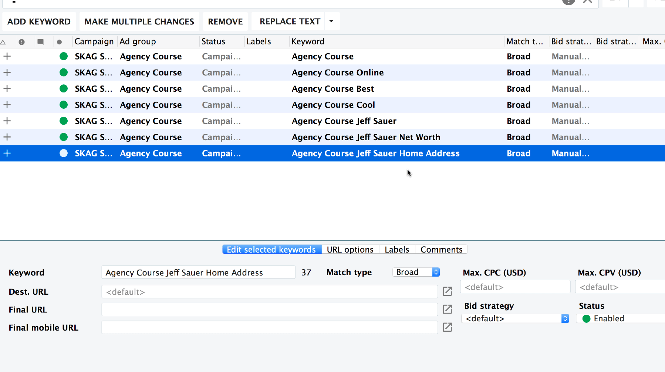Open the Bid strategy default dropdown
The image size is (665, 372).
[515, 318]
